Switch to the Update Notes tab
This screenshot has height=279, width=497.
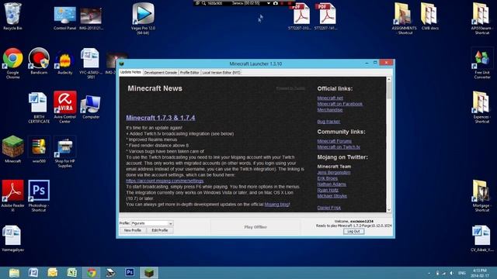[x=130, y=72]
